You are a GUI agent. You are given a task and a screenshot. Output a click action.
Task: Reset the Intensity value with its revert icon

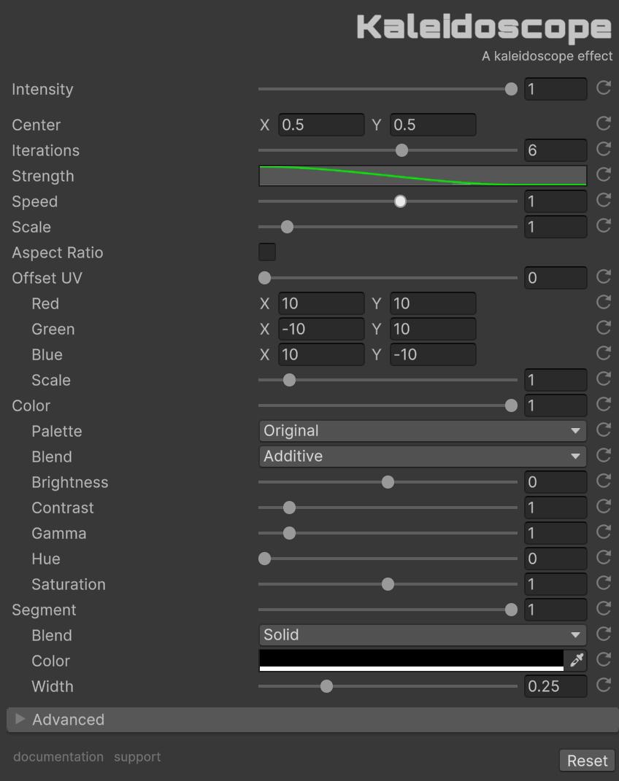click(603, 88)
